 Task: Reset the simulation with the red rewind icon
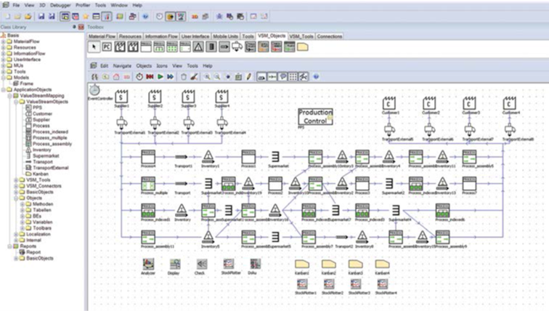(x=150, y=77)
